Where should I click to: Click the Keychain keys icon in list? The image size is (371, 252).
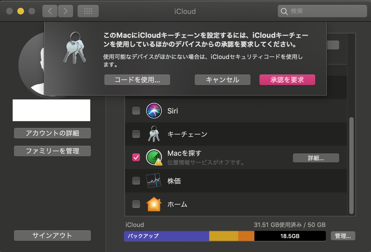coord(154,134)
